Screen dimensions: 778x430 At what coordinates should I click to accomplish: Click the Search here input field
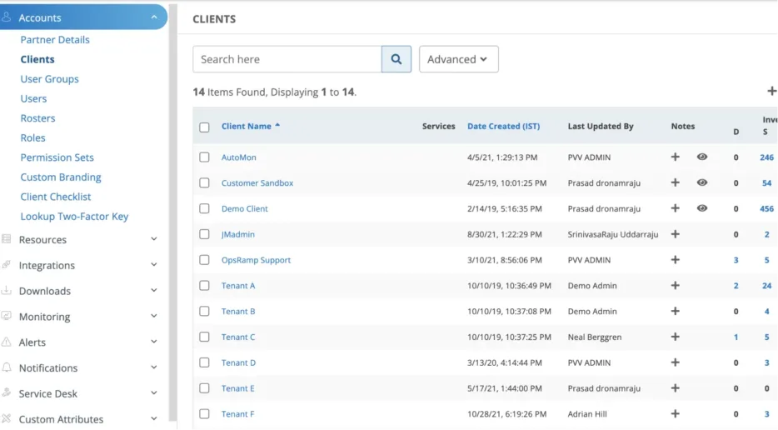[287, 59]
